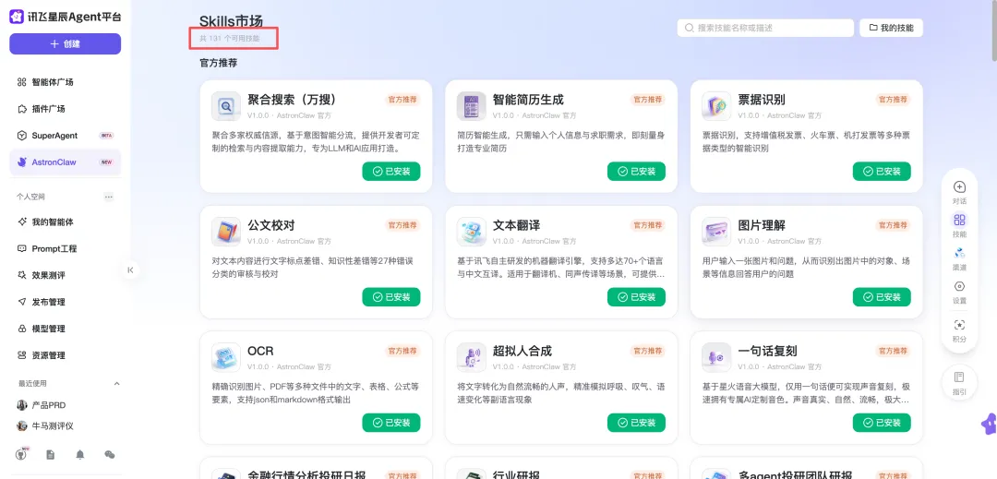
Task: Click the 聚合搜索（万搜） card title
Action: 292,100
